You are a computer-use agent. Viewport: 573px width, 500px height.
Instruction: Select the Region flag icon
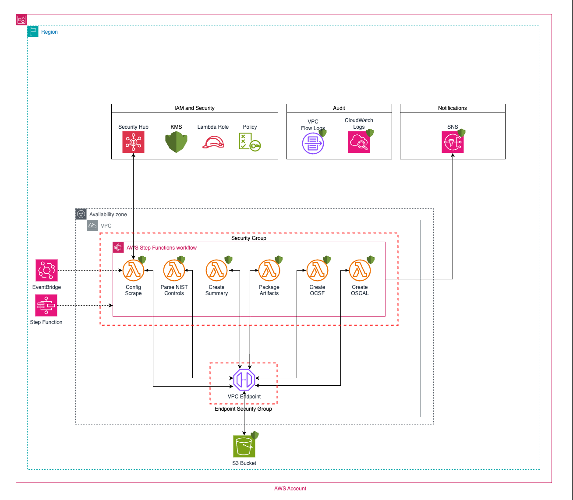[x=33, y=32]
